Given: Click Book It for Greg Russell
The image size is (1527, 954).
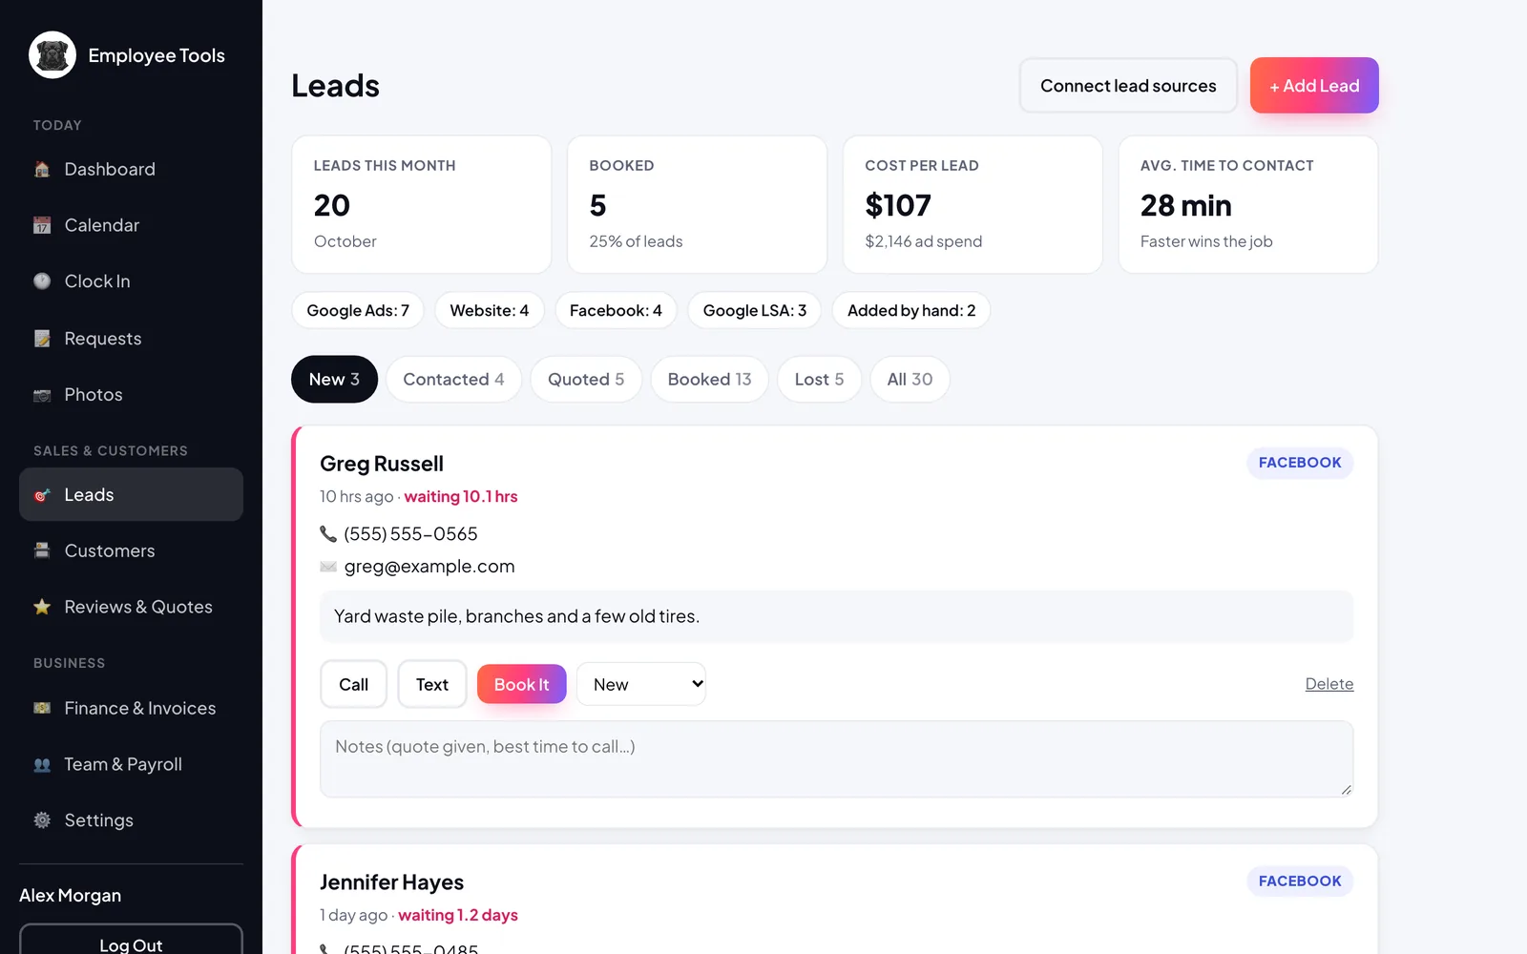Looking at the screenshot, I should [521, 684].
